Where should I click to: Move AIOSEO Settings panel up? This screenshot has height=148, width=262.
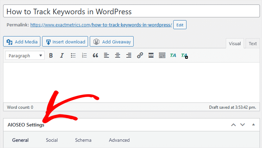click(x=233, y=125)
